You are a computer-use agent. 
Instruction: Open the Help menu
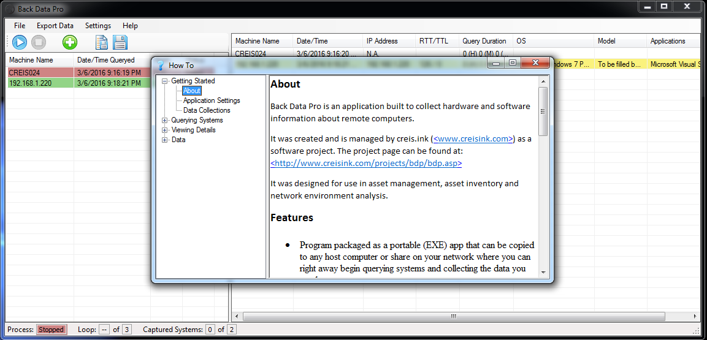click(x=131, y=26)
